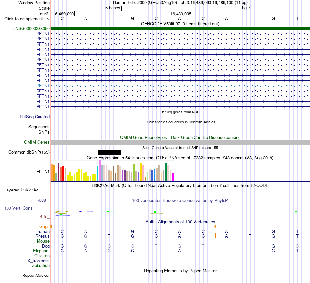The height and width of the screenshot is (283, 310).
Task: Click the orange '4' gap marker
Action: click(215, 227)
